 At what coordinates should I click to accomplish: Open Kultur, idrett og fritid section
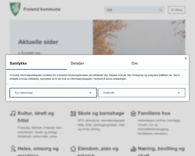coord(36,117)
